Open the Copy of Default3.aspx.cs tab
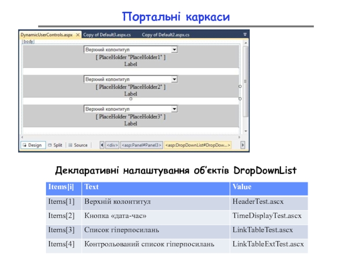 107,35
